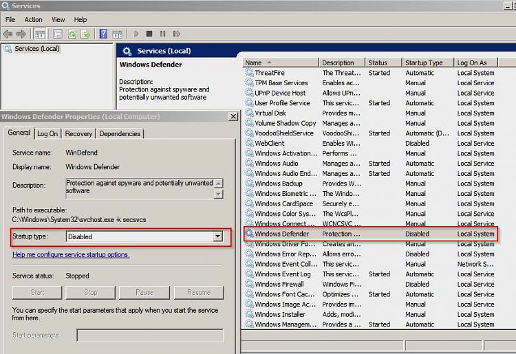Image resolution: width=516 pixels, height=354 pixels.
Task: Click the gear icon beside Windows Defender row
Action: click(250, 234)
